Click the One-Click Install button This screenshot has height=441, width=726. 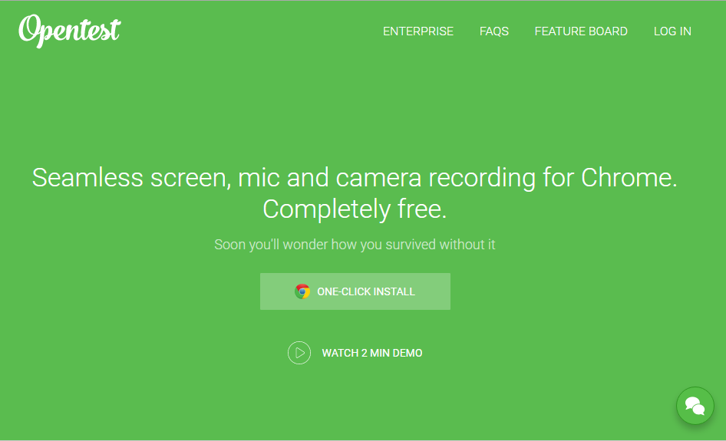[x=355, y=291]
